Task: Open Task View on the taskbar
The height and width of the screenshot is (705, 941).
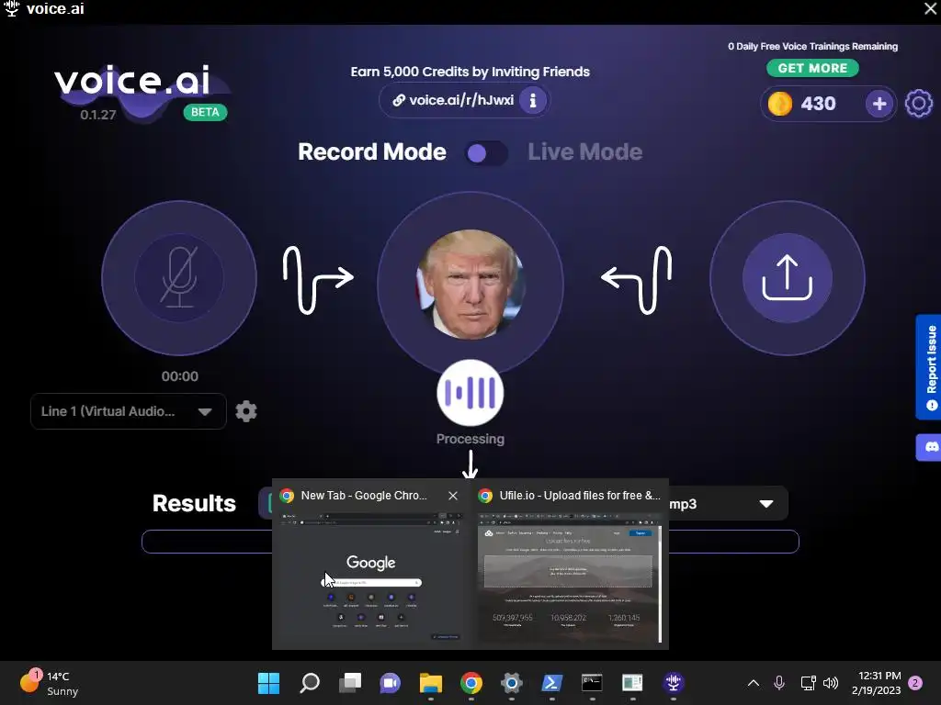Action: click(x=350, y=683)
